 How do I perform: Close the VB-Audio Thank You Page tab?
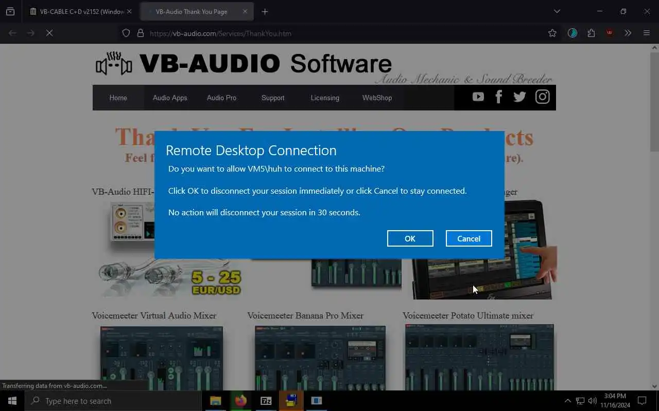coord(245,11)
